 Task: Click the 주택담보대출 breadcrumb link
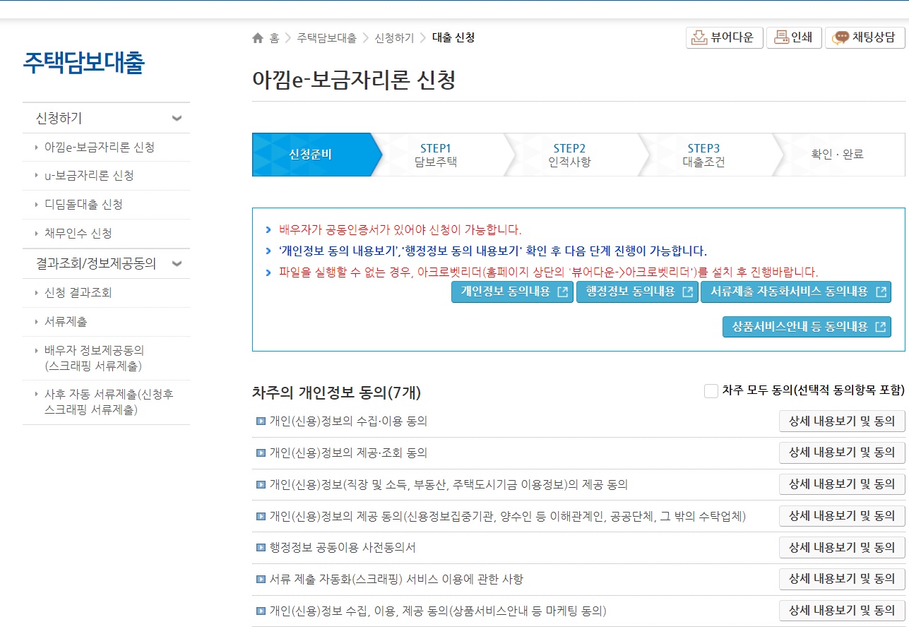[x=326, y=38]
